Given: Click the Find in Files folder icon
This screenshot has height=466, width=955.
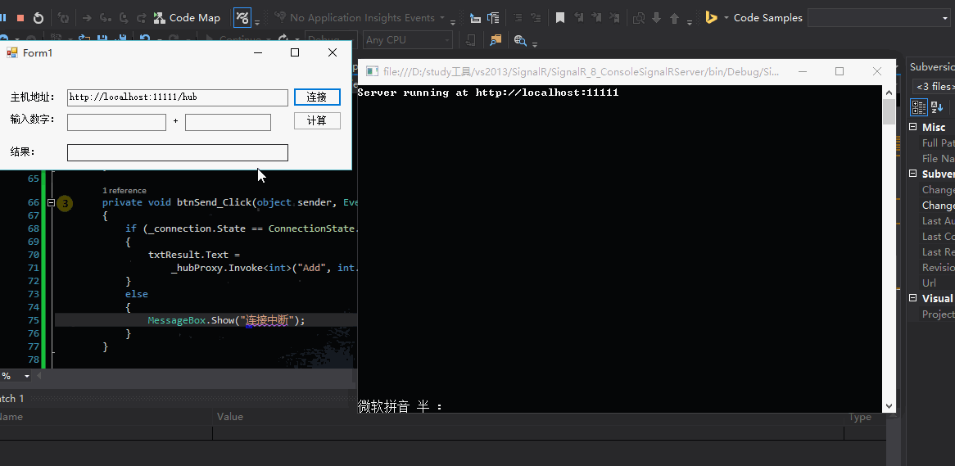Looking at the screenshot, I should tap(496, 39).
